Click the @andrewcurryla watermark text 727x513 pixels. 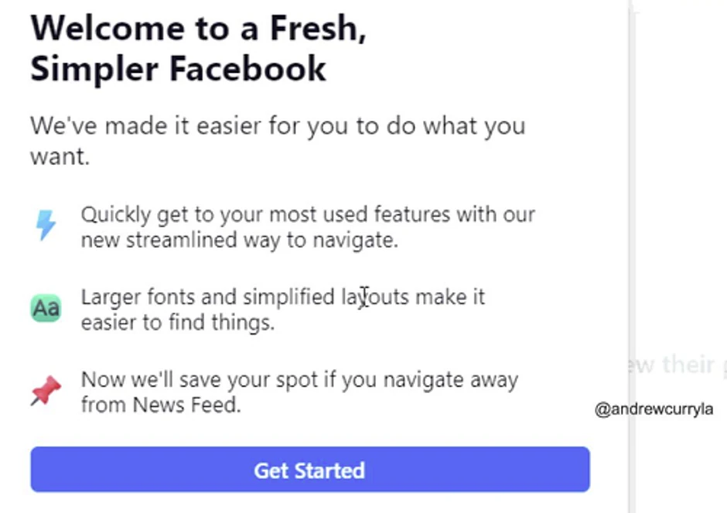click(654, 409)
